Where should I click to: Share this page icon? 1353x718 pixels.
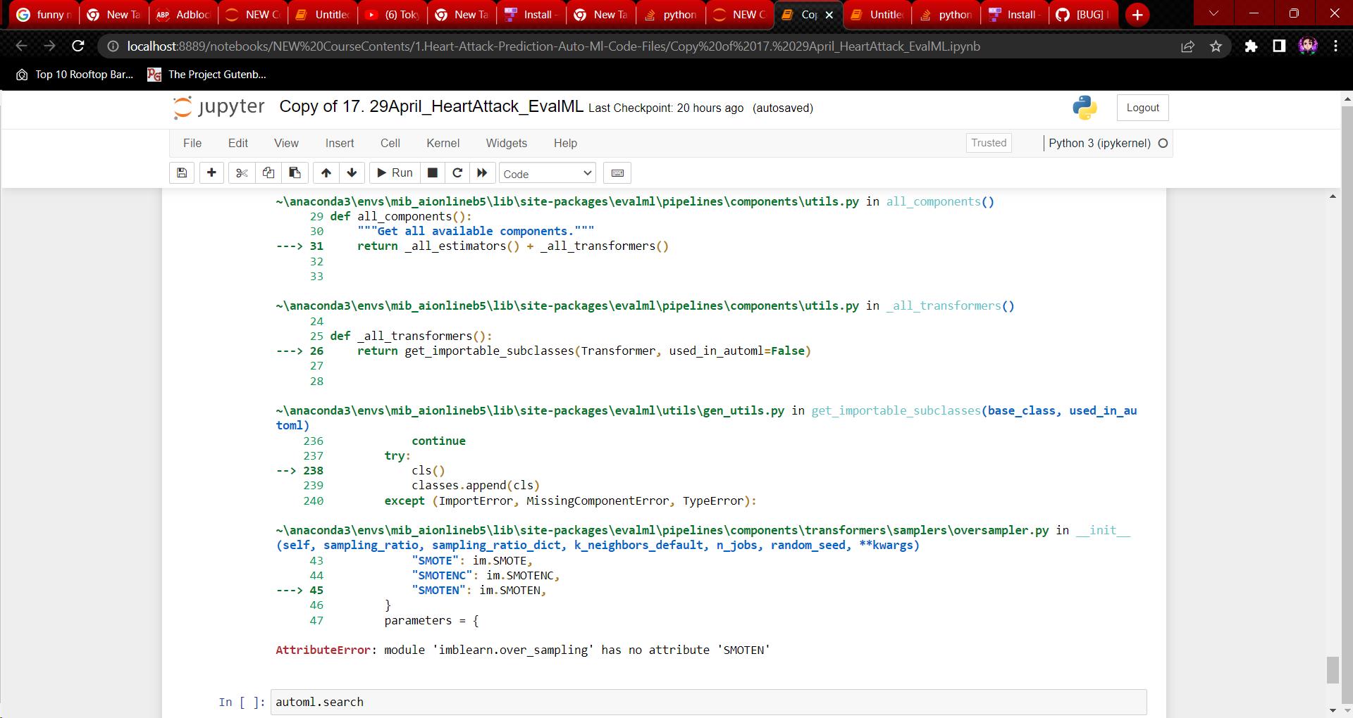(x=1187, y=46)
